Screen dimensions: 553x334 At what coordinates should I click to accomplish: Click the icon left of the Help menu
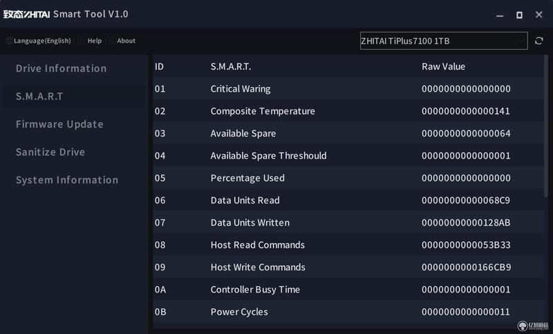click(x=82, y=41)
